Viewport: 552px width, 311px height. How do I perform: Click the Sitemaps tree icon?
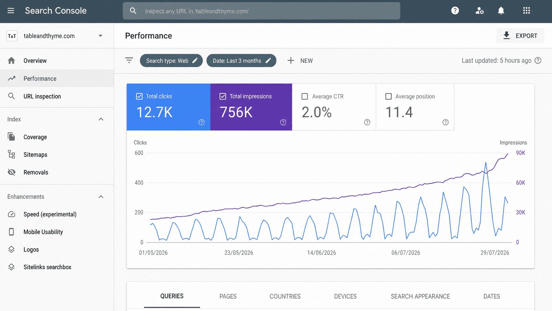(12, 154)
